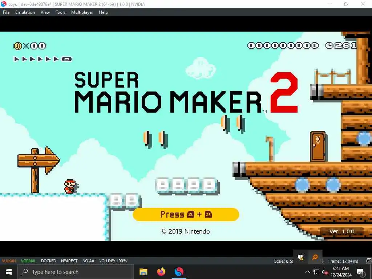Restore down the suyu window
Viewport: 372px width, 279px height.
(x=346, y=4)
